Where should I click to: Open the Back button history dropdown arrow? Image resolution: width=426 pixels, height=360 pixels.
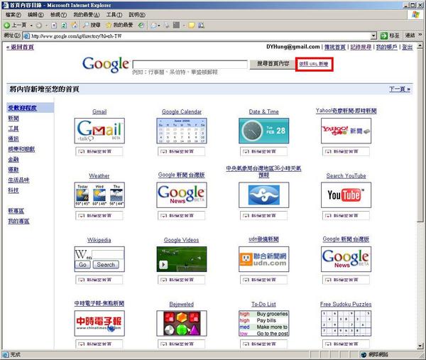[x=31, y=26]
